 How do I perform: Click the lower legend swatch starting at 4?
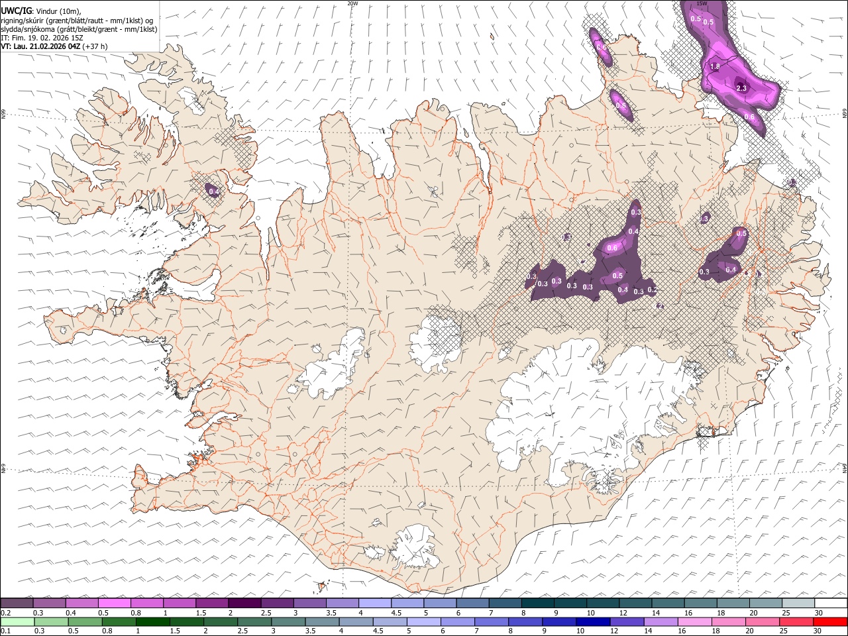(x=355, y=621)
